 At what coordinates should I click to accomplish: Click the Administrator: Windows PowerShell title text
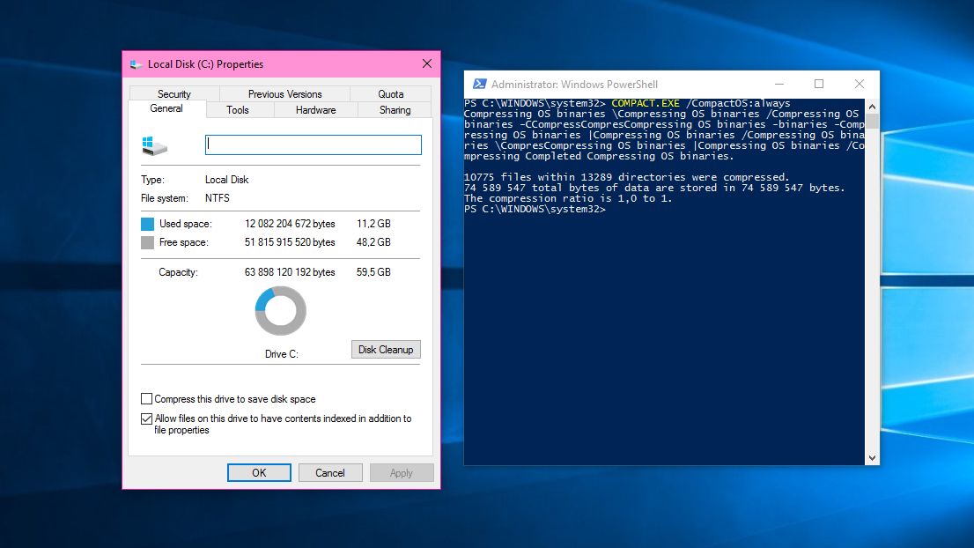(x=574, y=85)
